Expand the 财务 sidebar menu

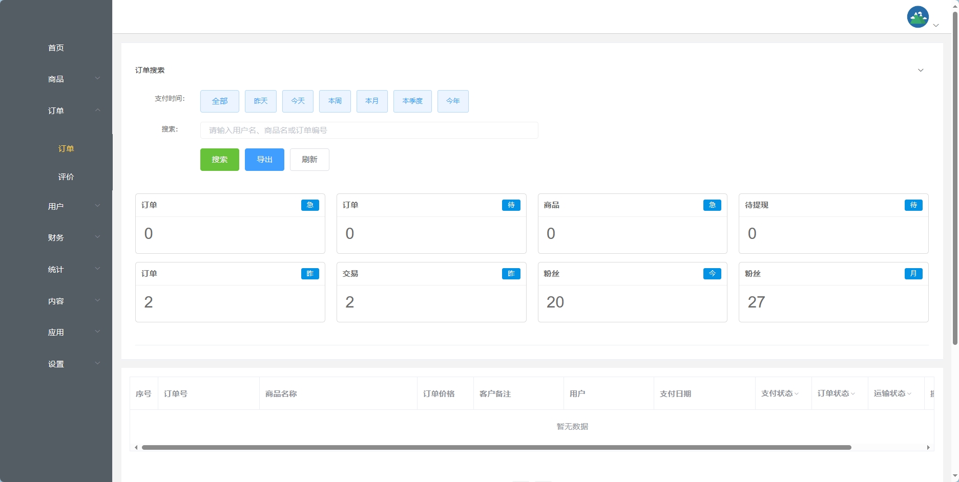pyautogui.click(x=56, y=237)
